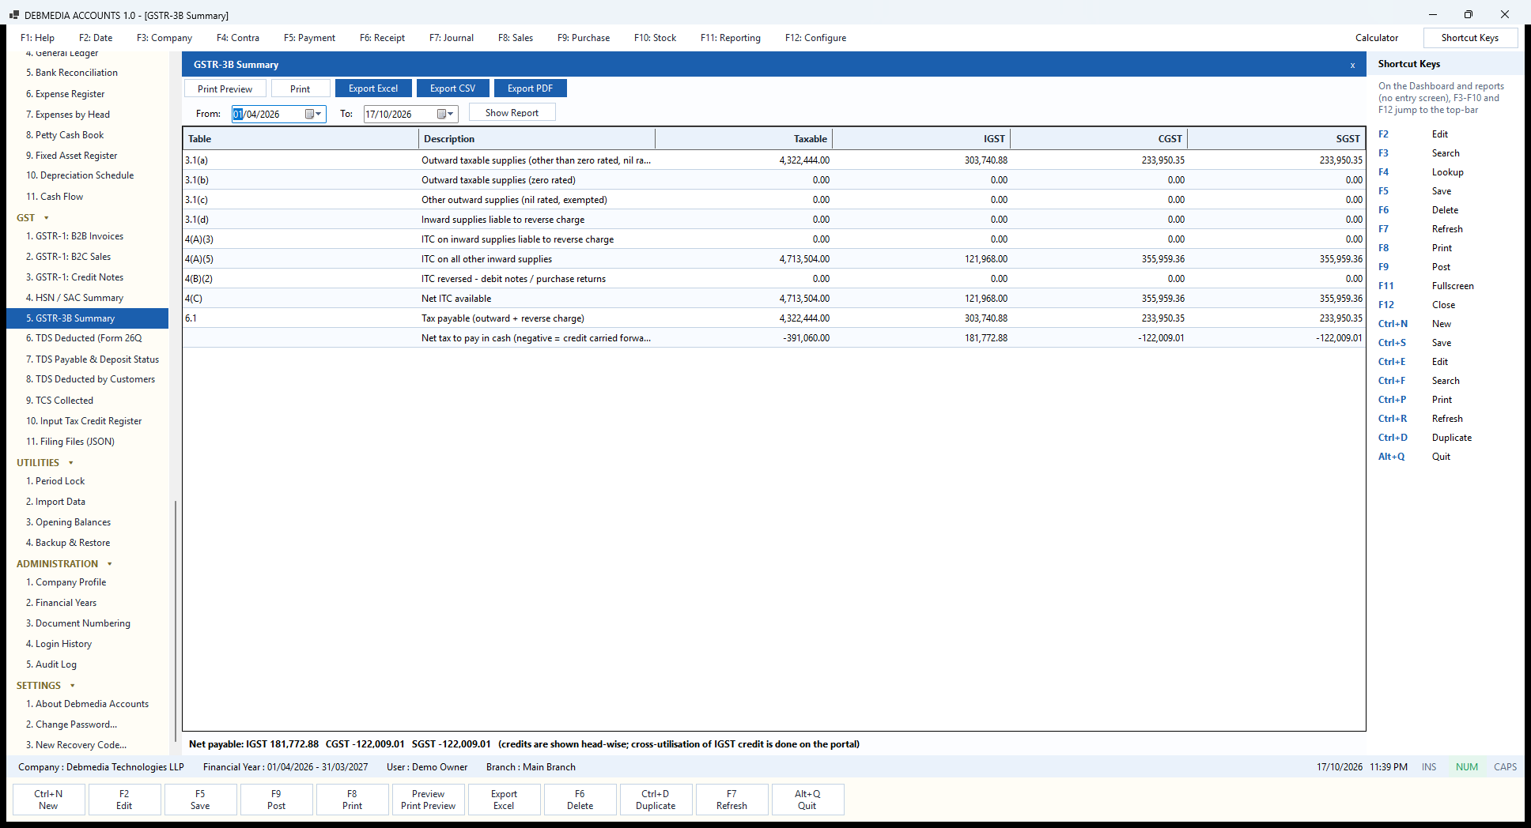Open Change Password... in Settings
The height and width of the screenshot is (828, 1531).
click(x=71, y=724)
